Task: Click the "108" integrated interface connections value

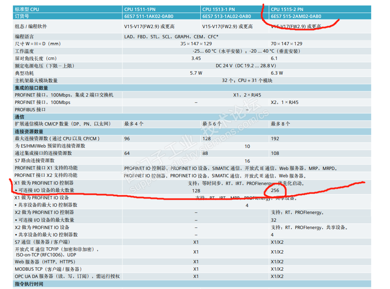Action: coord(275,153)
